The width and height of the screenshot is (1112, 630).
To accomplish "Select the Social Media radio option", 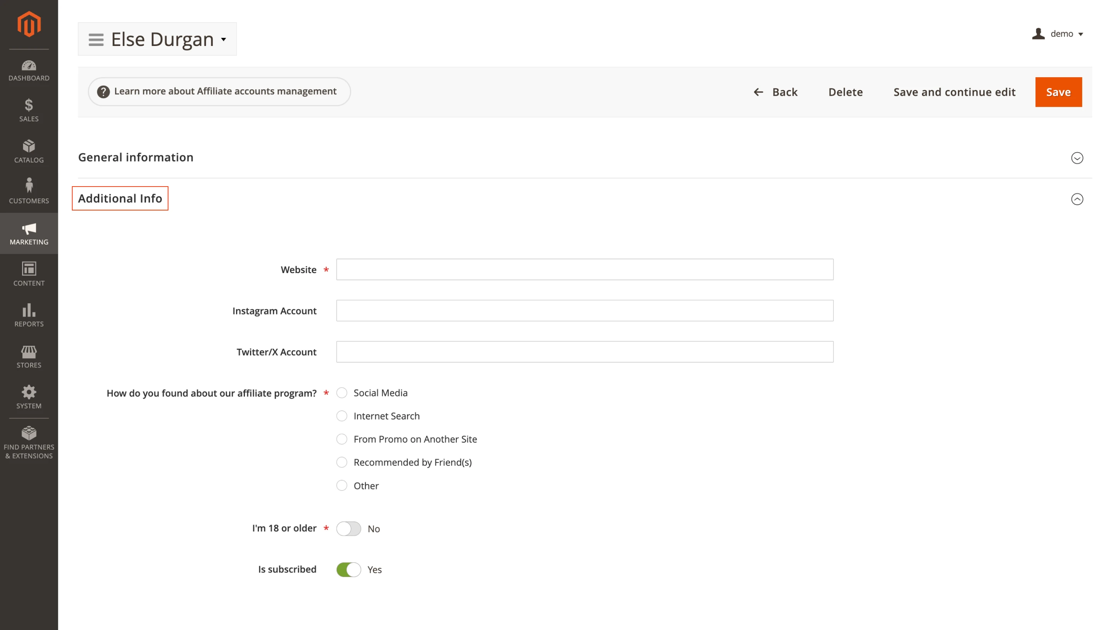I will 342,392.
